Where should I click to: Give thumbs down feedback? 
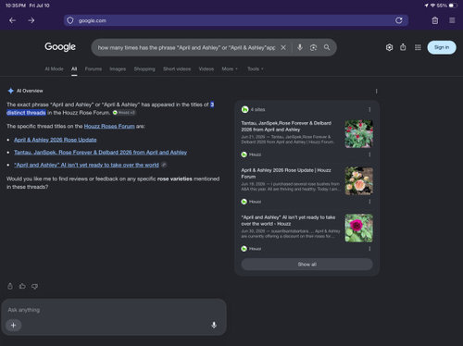[34, 286]
